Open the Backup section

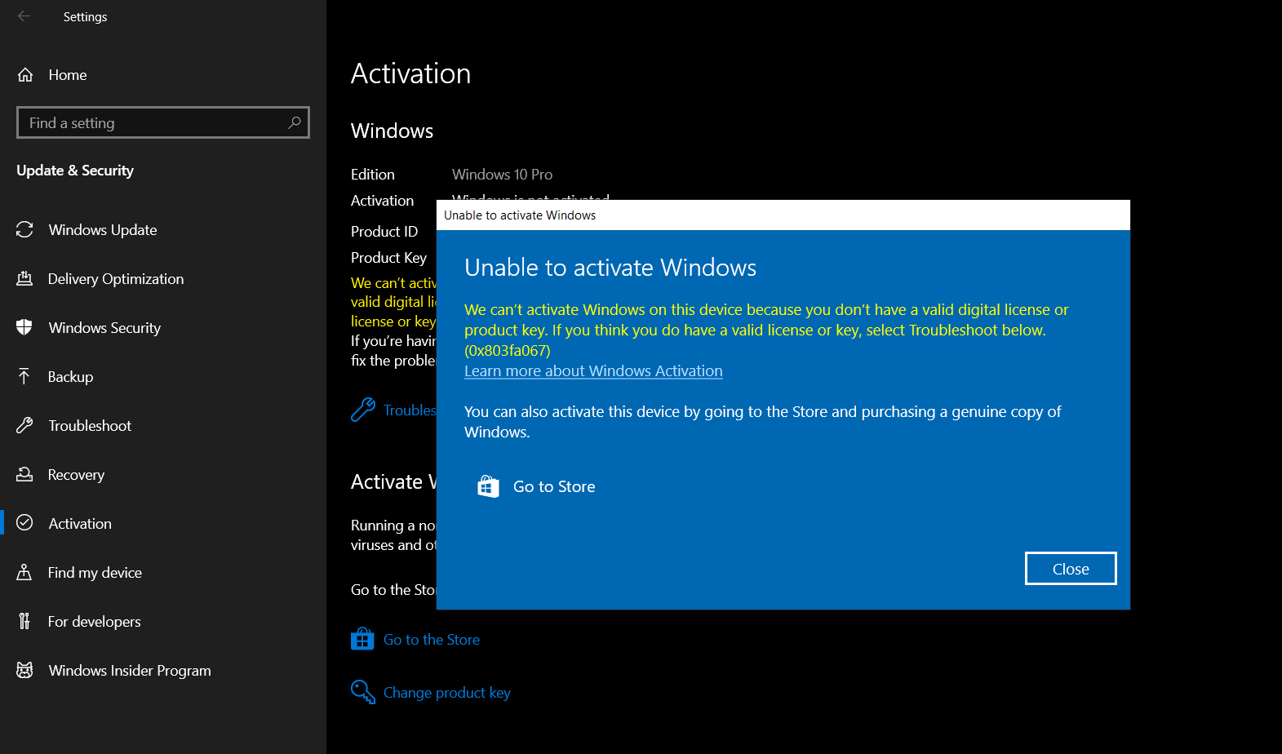click(x=70, y=377)
